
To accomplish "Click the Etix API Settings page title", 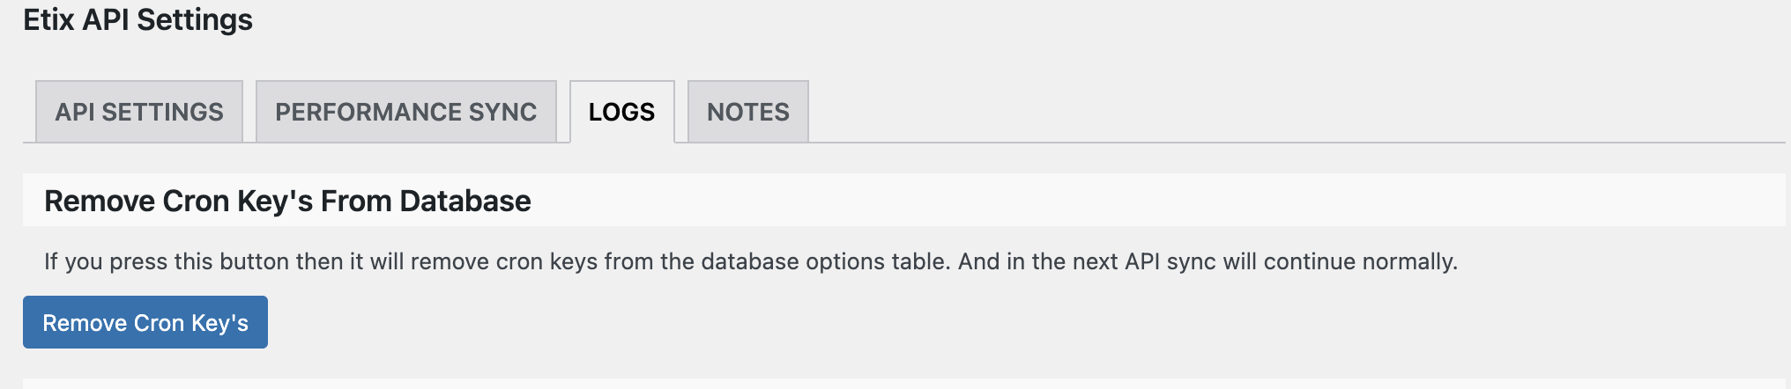I will [x=137, y=19].
